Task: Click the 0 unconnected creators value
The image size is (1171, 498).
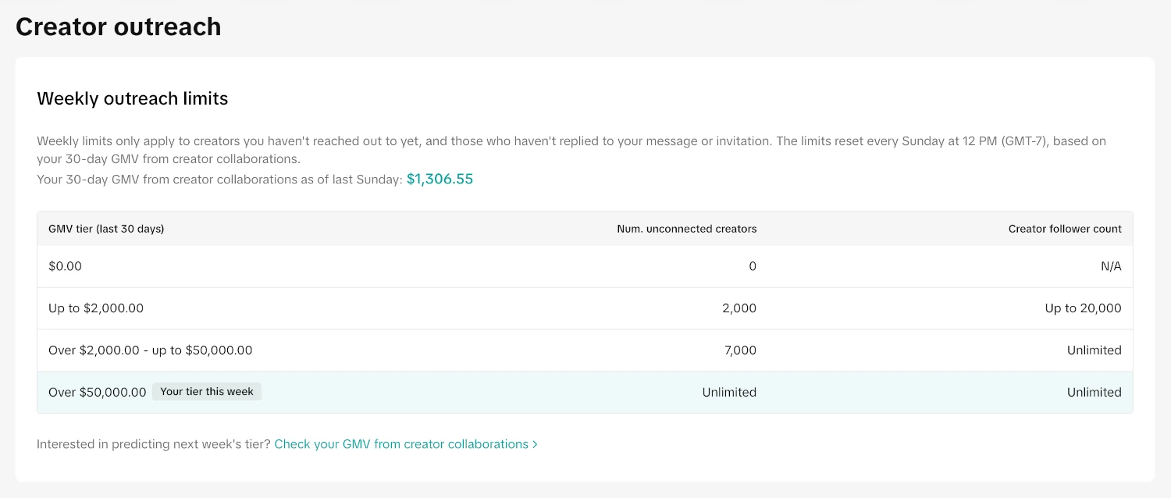Action: coord(753,266)
